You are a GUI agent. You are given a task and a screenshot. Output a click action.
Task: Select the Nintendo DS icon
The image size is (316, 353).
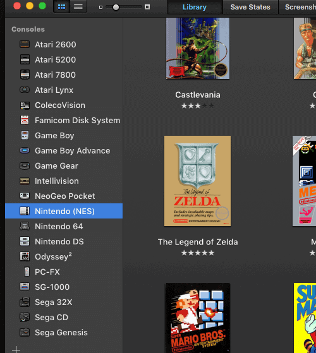pos(25,241)
